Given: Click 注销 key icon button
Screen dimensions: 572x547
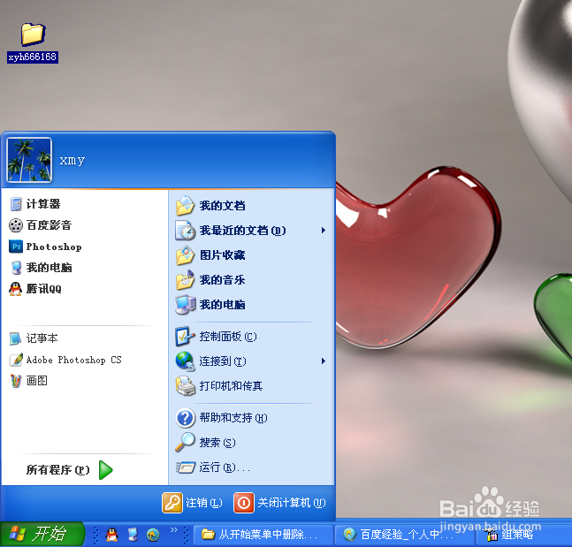Looking at the screenshot, I should click(172, 503).
